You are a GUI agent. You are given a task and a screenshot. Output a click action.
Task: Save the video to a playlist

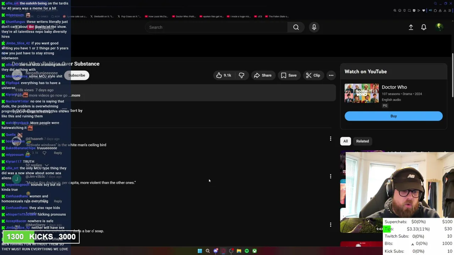(289, 75)
